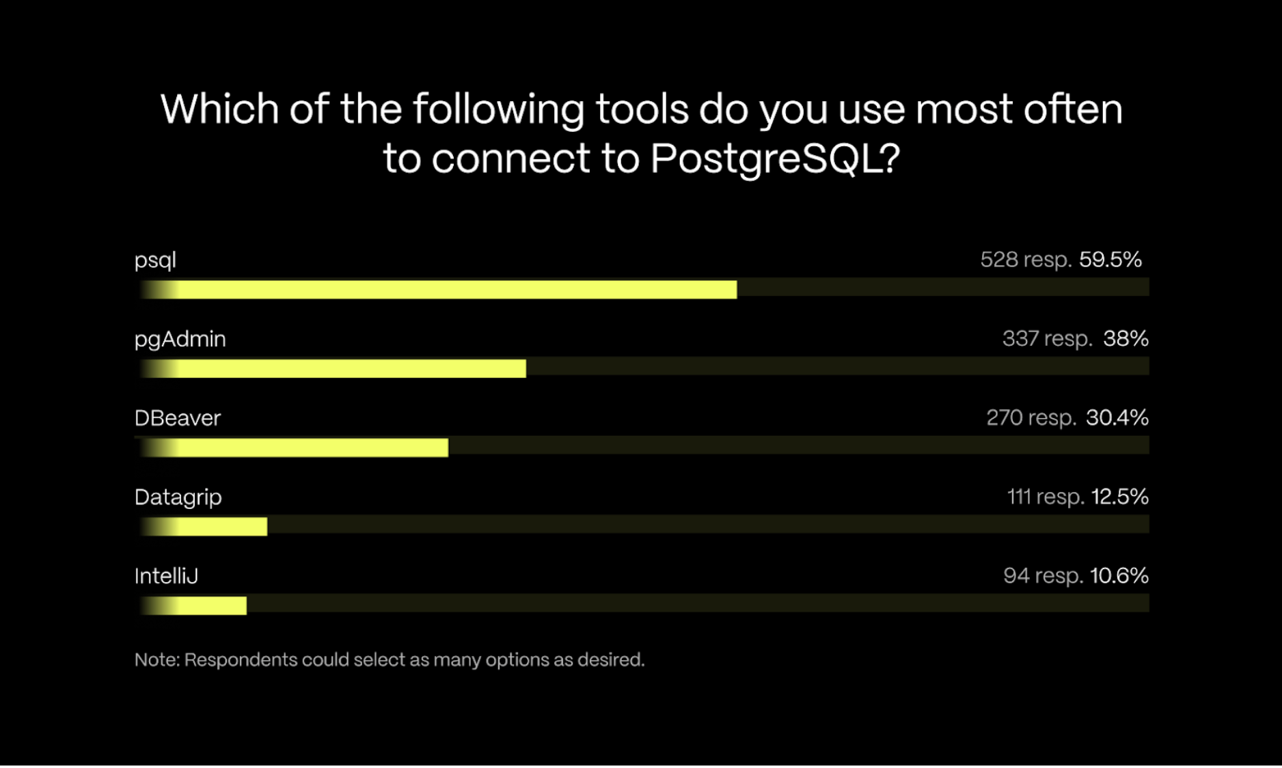This screenshot has height=768, width=1282.
Task: Click the yellow DBeaver progress bar
Action: pos(294,448)
